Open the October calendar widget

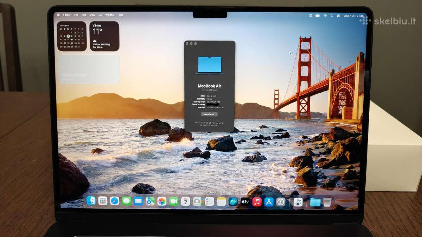click(72, 36)
